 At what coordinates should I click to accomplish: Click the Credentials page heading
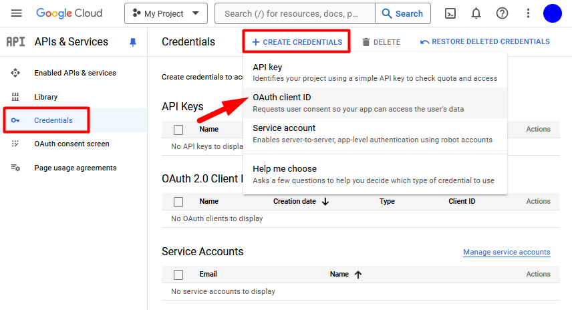(188, 42)
